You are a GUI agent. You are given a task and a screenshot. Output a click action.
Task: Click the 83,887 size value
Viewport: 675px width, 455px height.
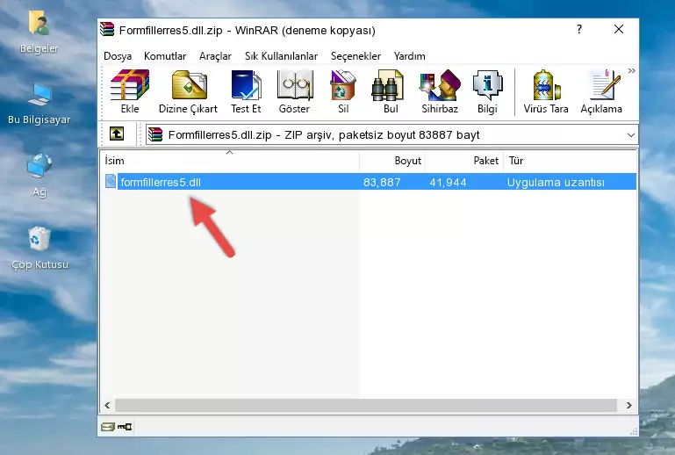pos(382,182)
